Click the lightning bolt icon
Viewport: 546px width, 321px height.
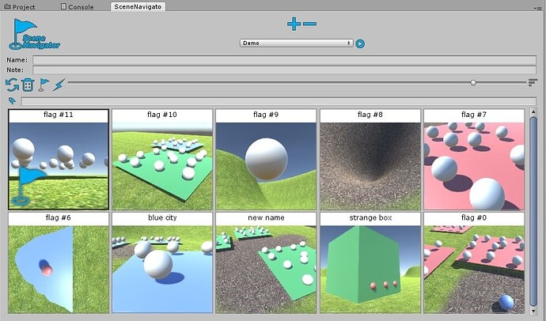coord(59,85)
